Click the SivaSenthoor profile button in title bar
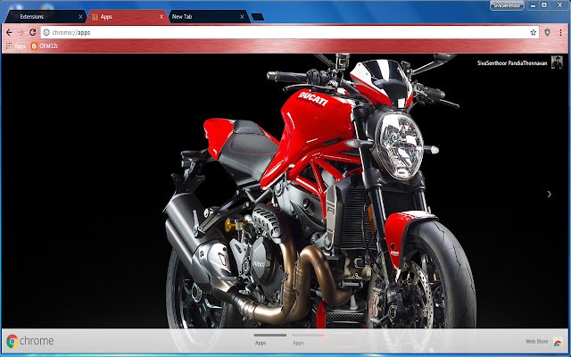 507,5
